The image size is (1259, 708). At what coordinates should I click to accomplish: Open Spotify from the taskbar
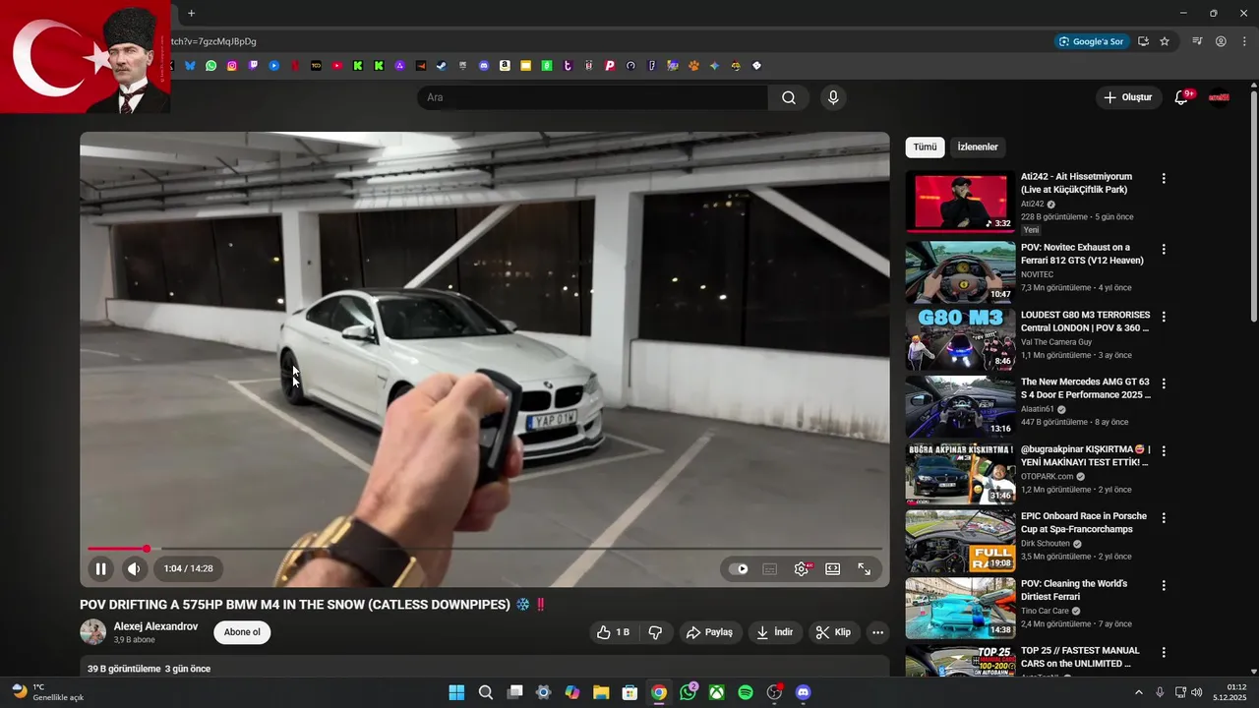pos(746,692)
